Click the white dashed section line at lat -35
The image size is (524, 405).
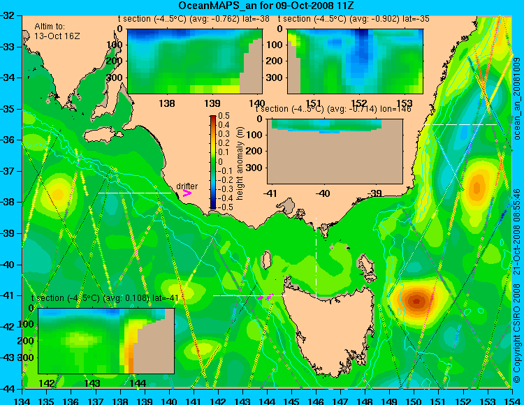pyautogui.click(x=460, y=124)
